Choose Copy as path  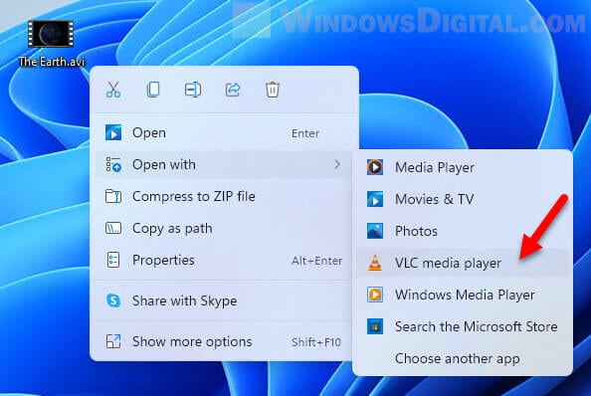point(224,228)
